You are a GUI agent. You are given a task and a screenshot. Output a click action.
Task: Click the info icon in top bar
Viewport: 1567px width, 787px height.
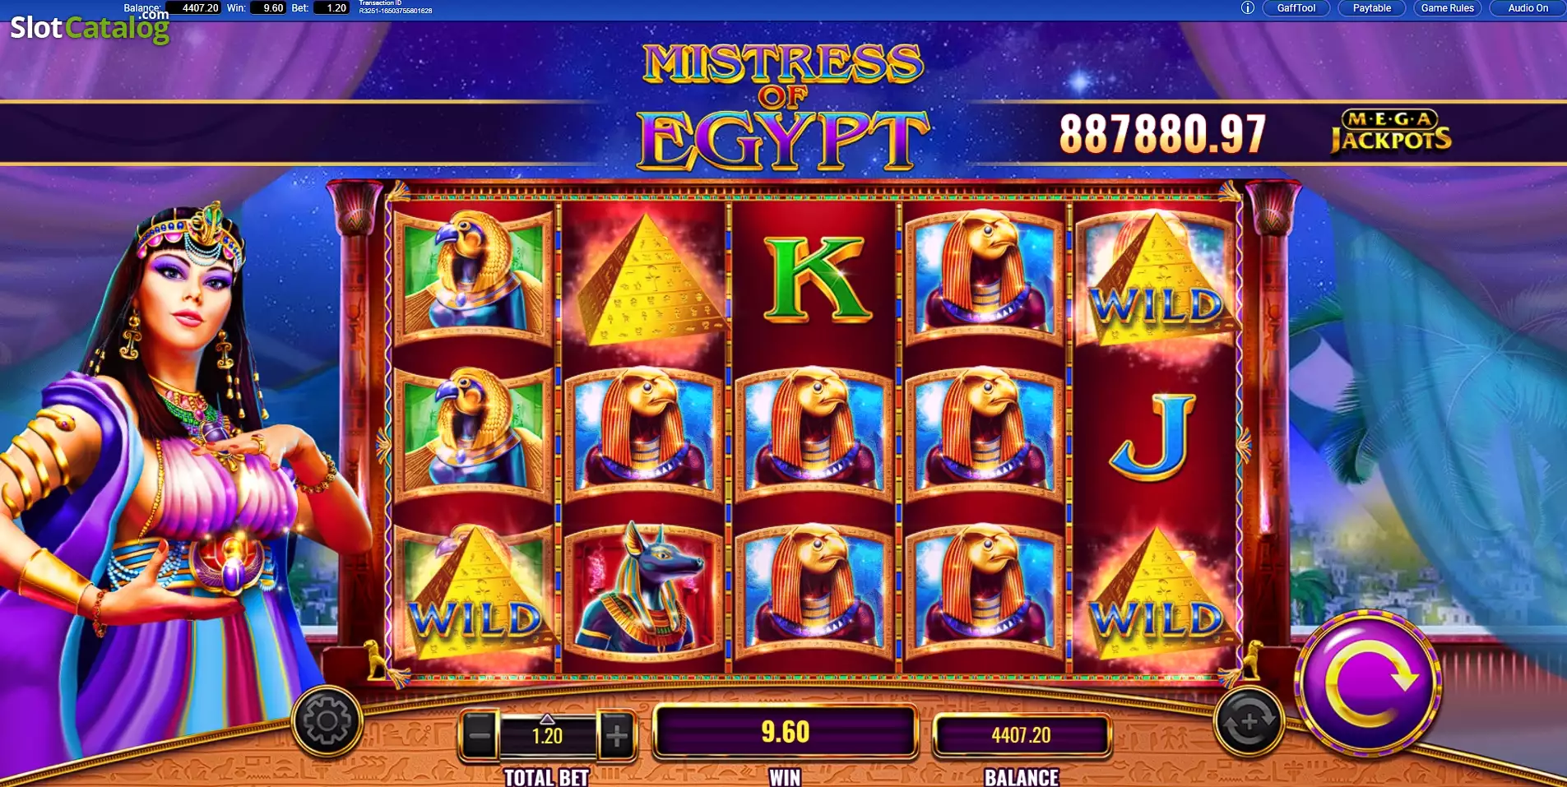tap(1247, 8)
